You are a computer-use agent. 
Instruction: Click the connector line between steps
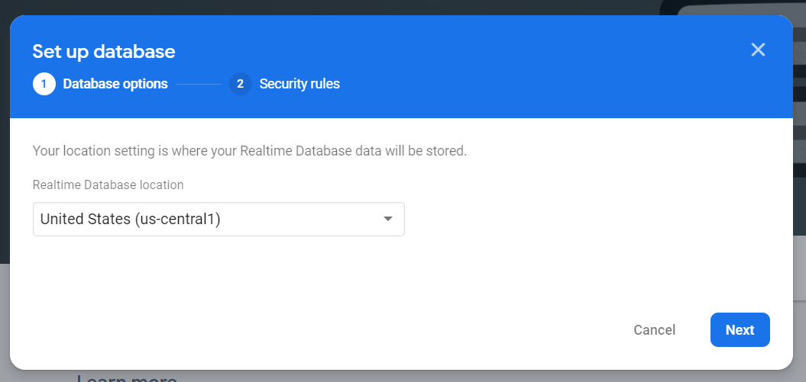(x=199, y=84)
